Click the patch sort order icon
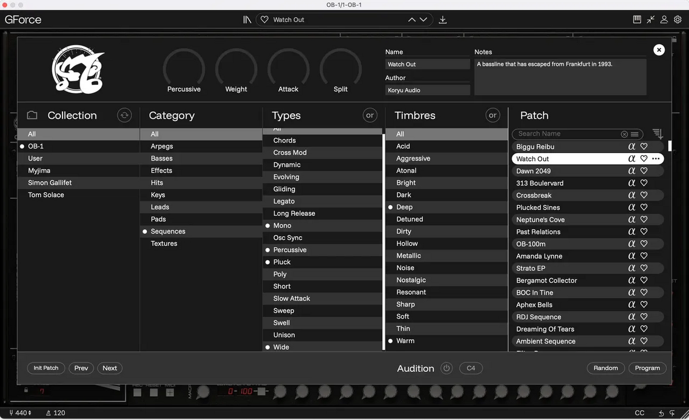This screenshot has width=689, height=420. 658,134
